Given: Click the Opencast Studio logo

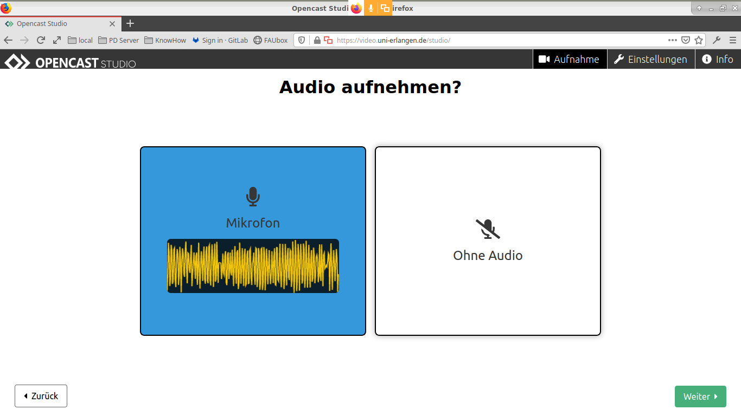Looking at the screenshot, I should [71, 62].
